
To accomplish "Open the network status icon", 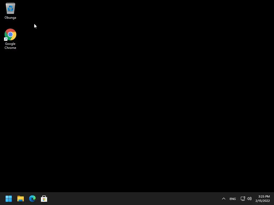I will 243,199.
